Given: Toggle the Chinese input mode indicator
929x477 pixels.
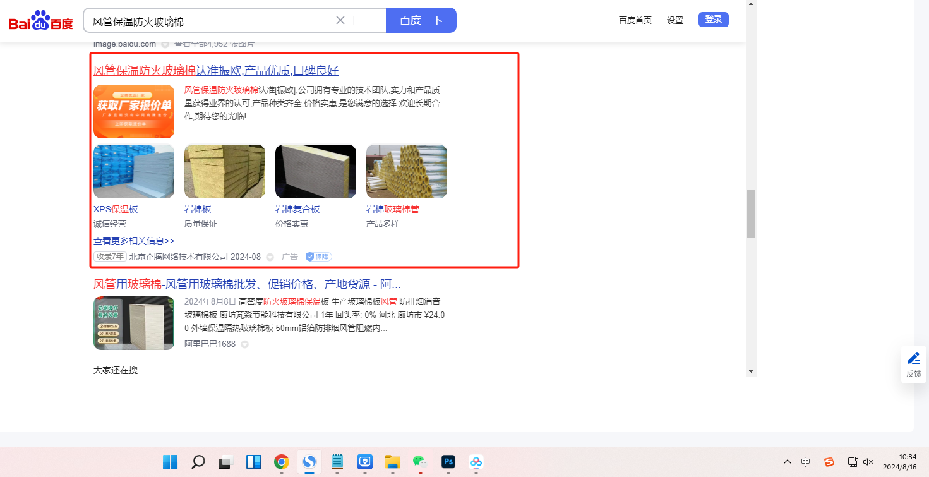Looking at the screenshot, I should 806,462.
